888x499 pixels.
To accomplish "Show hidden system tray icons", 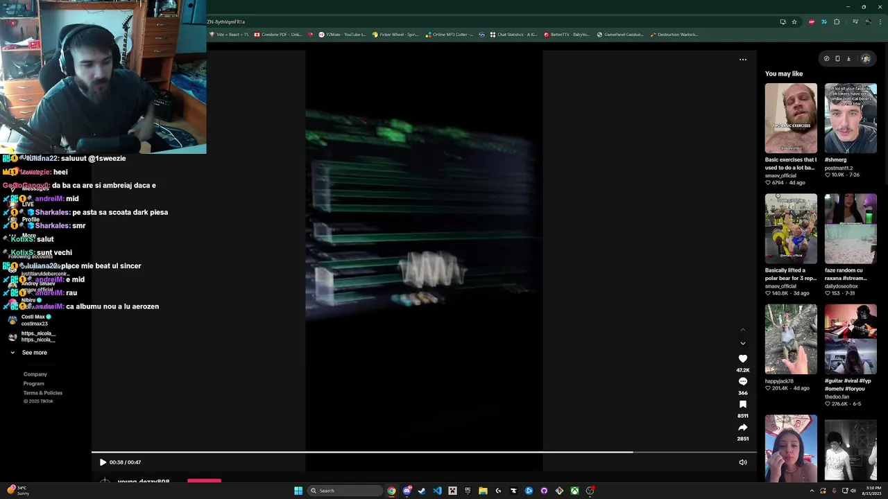I will (812, 491).
